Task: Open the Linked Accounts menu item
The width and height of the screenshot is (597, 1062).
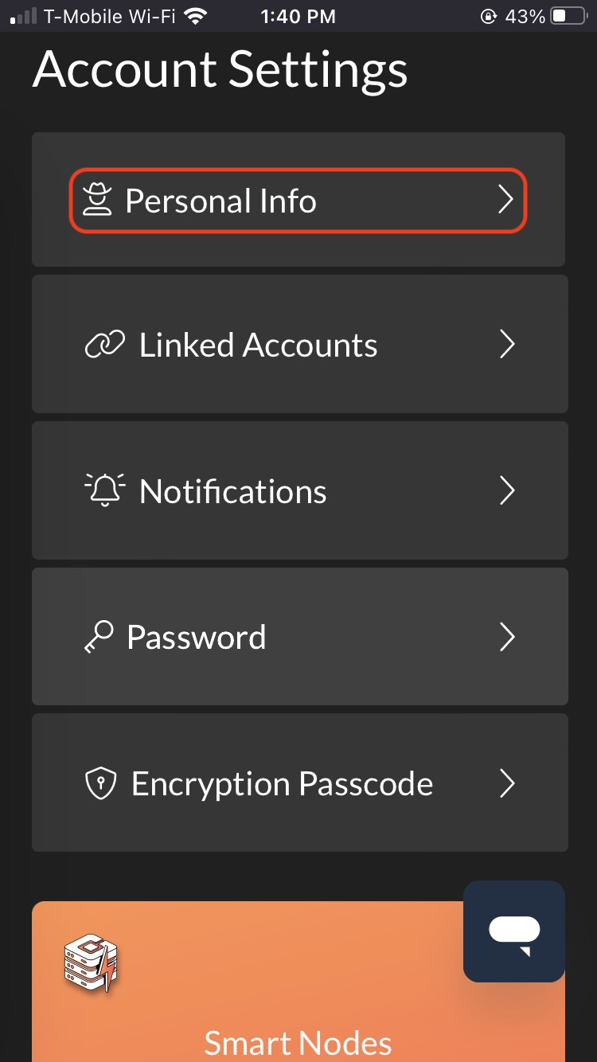Action: (x=300, y=344)
